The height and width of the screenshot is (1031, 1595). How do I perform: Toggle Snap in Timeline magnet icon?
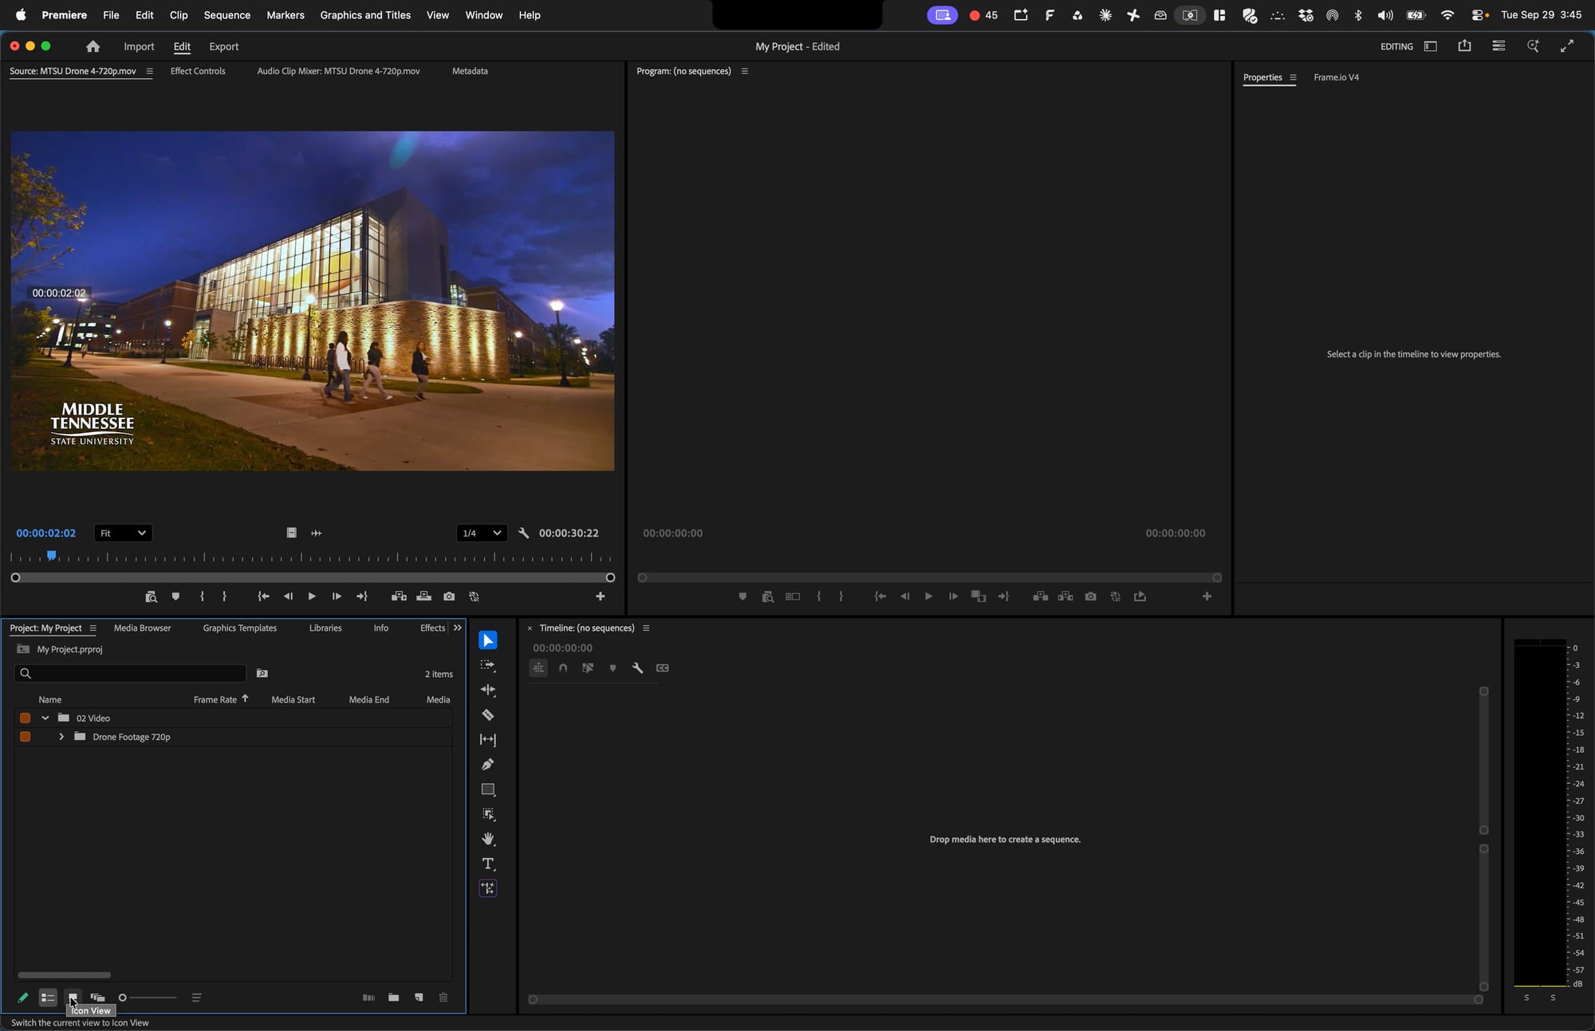tap(563, 668)
